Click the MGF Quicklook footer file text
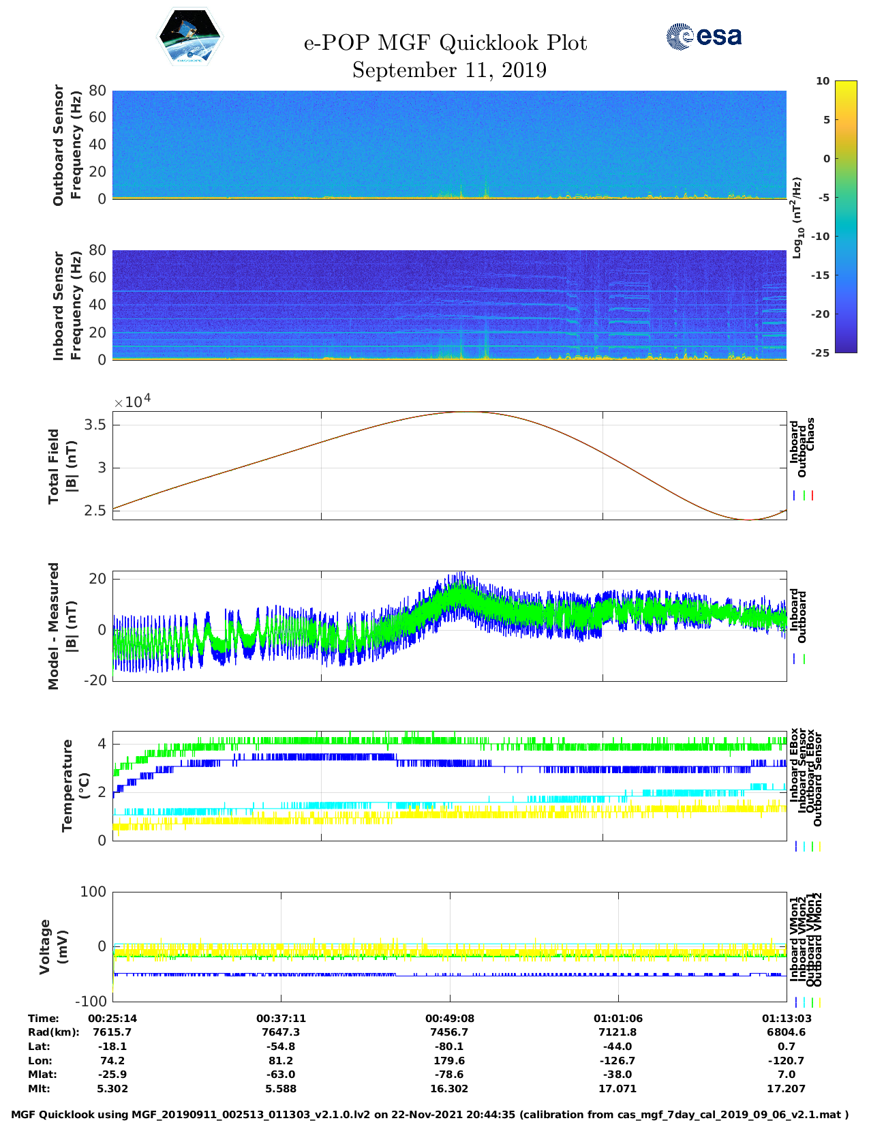This screenshot has height=1125, width=869. (x=430, y=1115)
